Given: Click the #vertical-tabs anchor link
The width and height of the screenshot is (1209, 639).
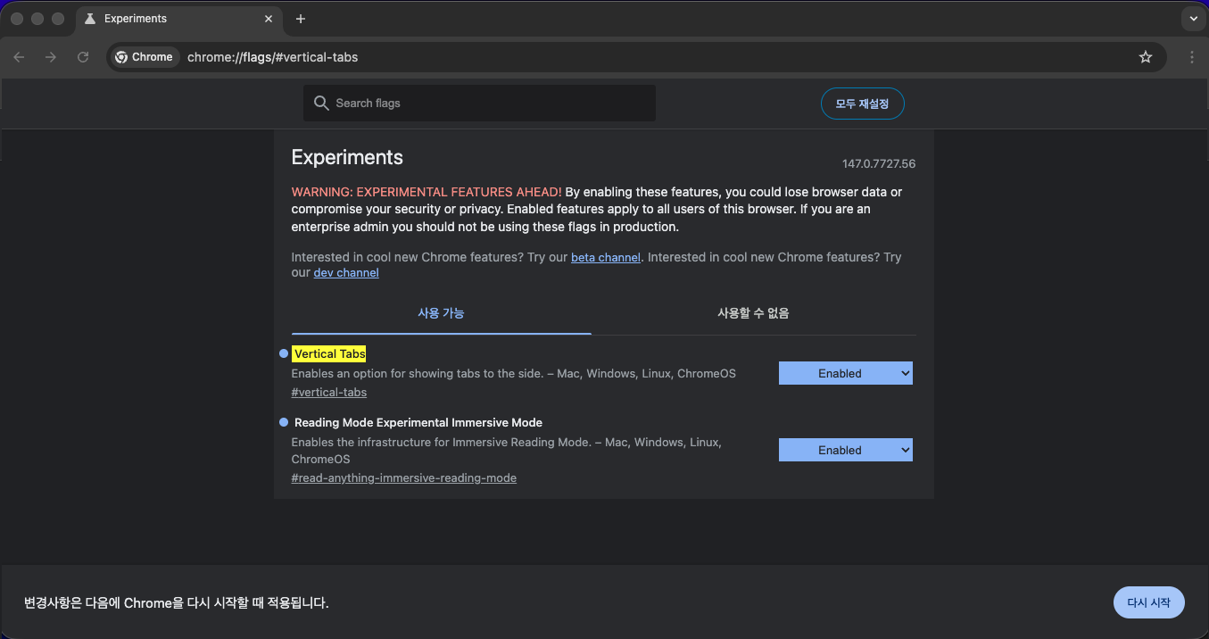Looking at the screenshot, I should pyautogui.click(x=329, y=393).
